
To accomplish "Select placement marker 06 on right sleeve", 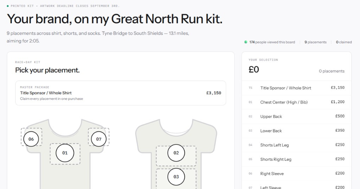I will [x=31, y=139].
